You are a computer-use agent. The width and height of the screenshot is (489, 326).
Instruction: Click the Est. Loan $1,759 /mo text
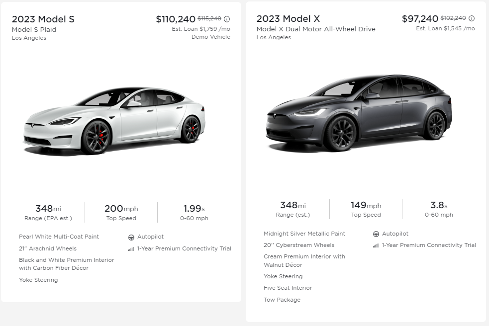201,29
